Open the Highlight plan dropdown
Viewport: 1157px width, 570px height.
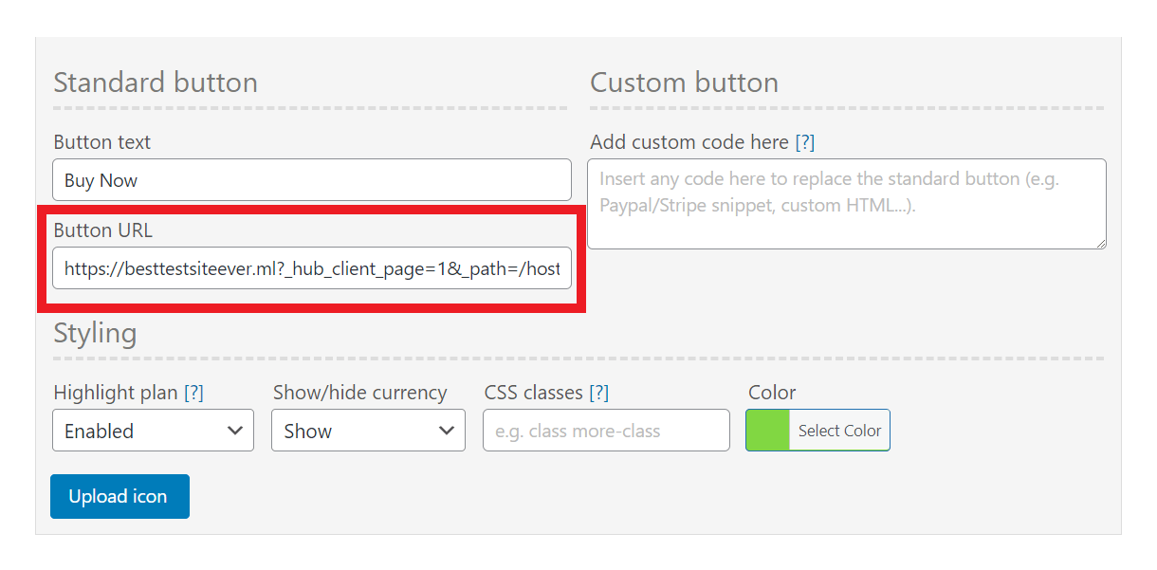153,431
